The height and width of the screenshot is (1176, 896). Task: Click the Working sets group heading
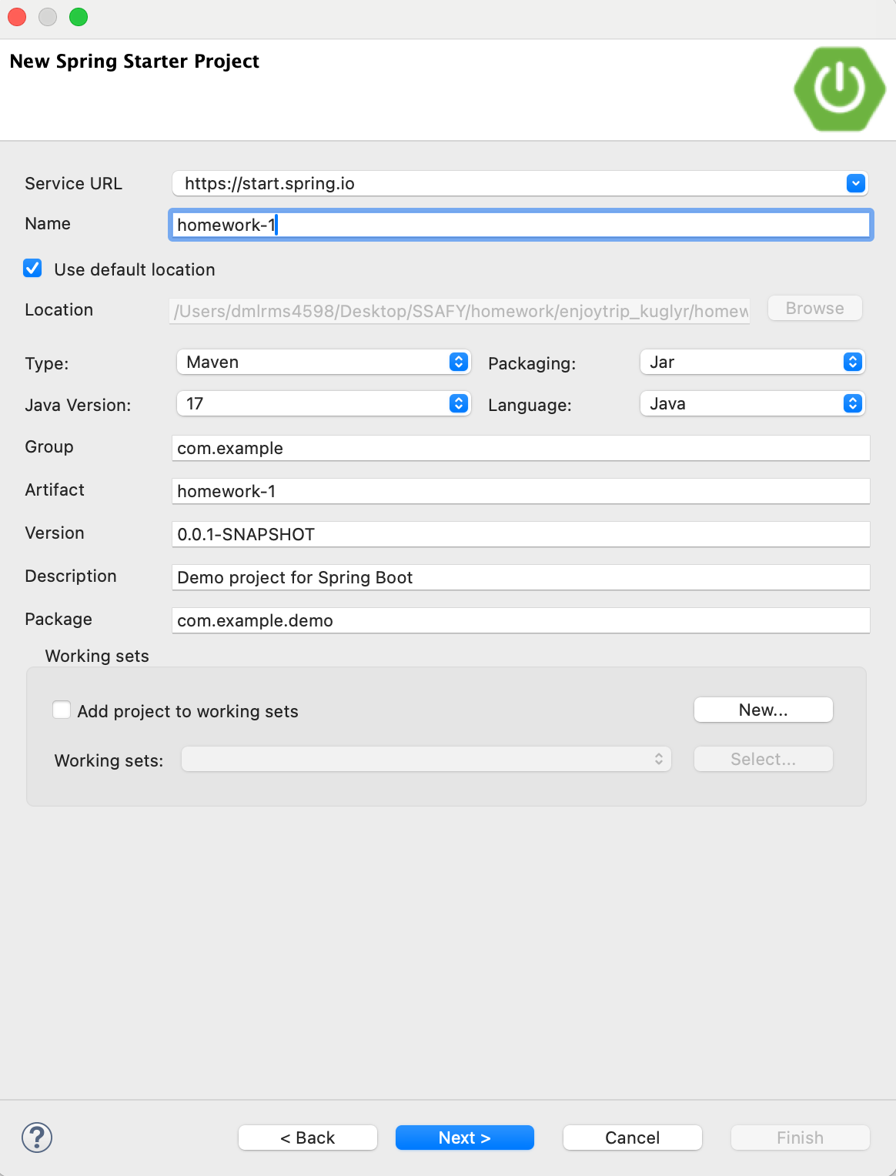[x=97, y=656]
